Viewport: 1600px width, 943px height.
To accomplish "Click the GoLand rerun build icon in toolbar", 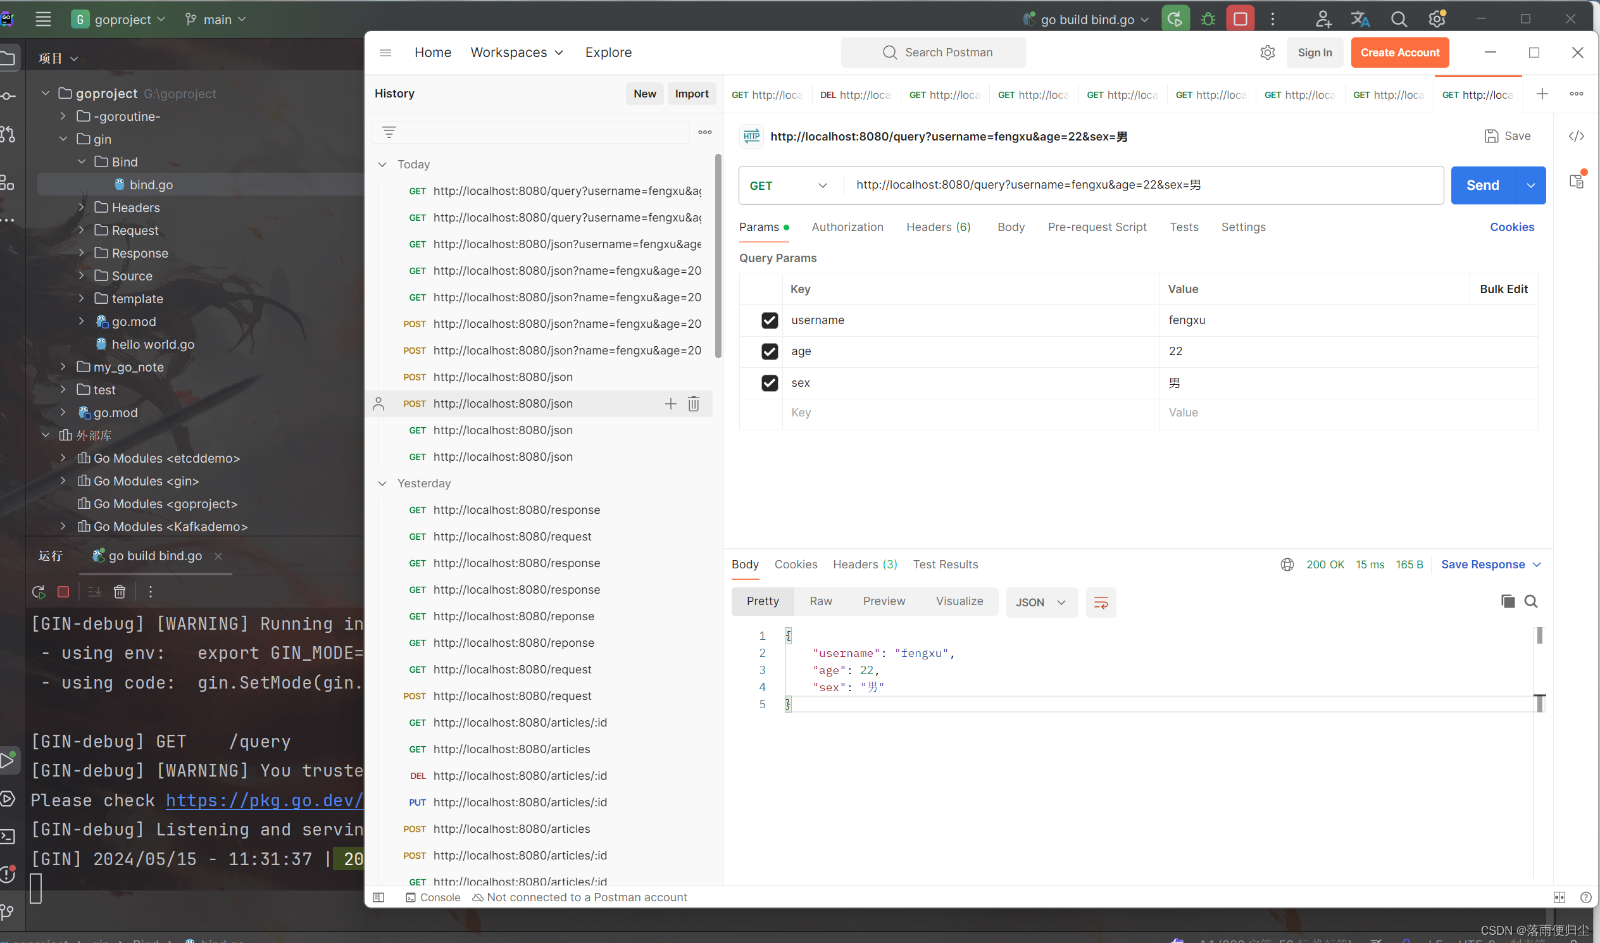I will click(1175, 19).
